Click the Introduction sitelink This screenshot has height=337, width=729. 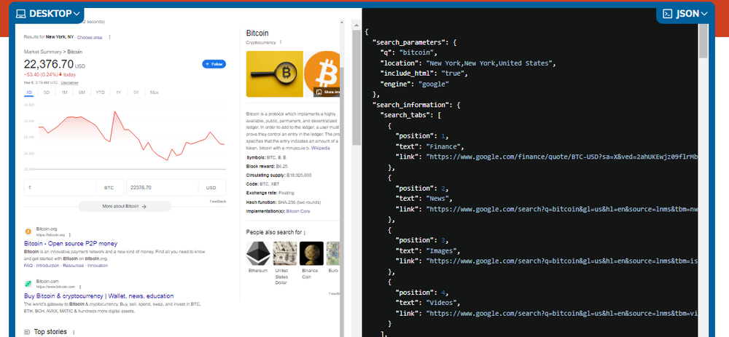(x=48, y=266)
